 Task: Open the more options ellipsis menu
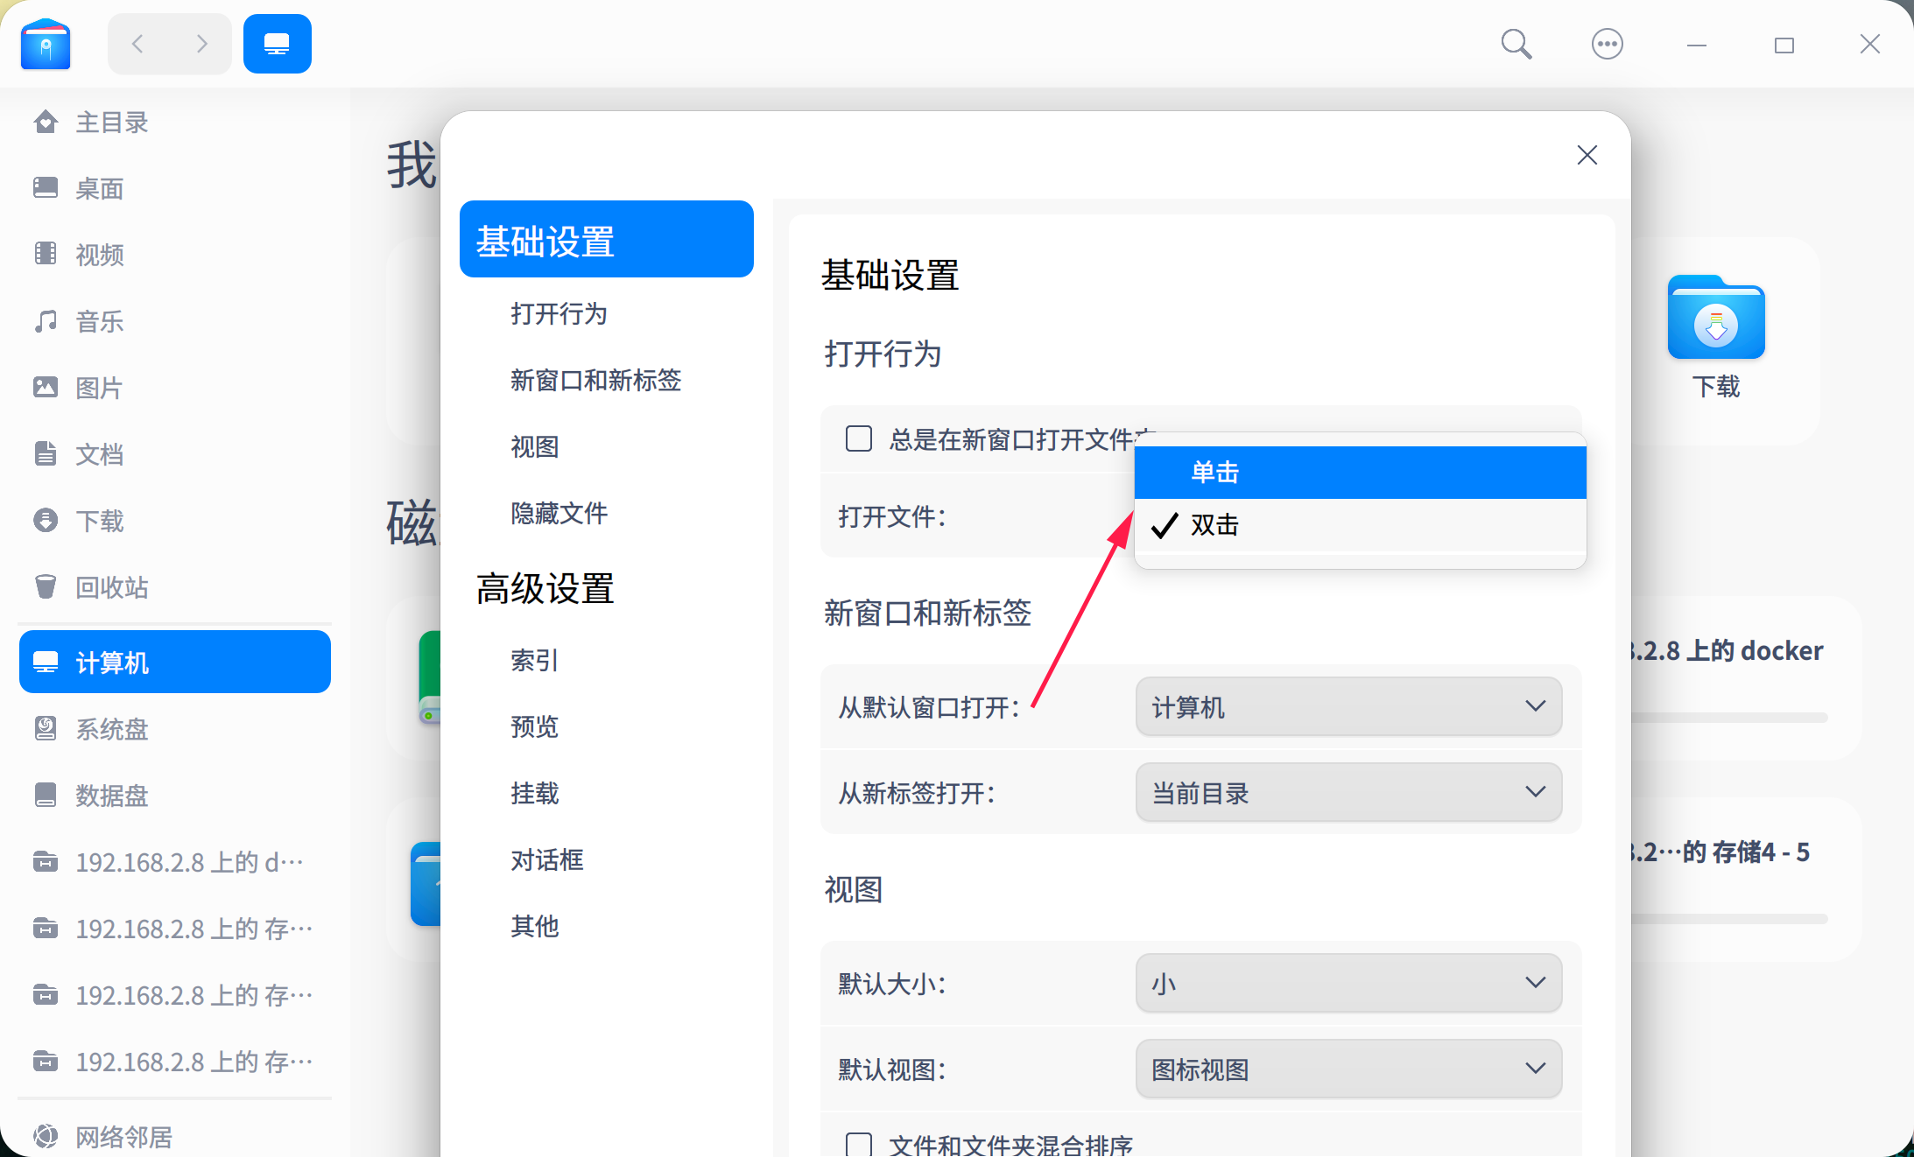(1607, 43)
